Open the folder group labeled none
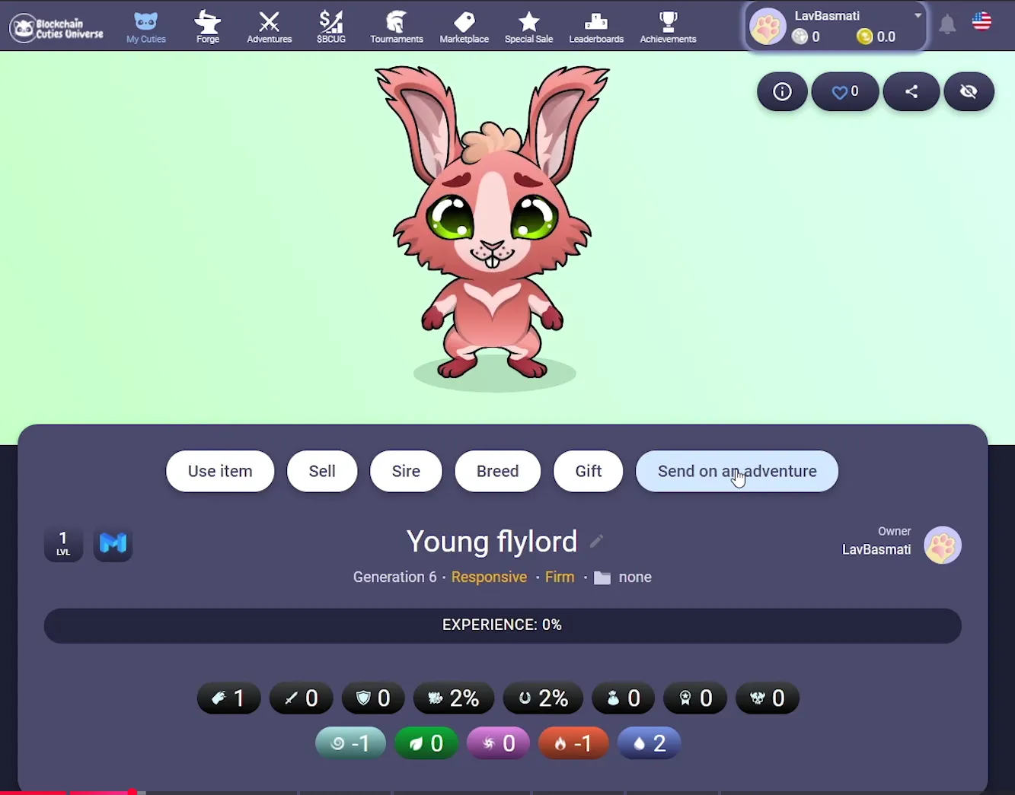1015x795 pixels. [x=623, y=577]
